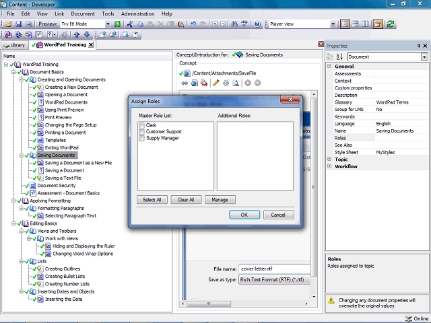Switch to the Library tab
431x323 pixels.
pyautogui.click(x=15, y=45)
